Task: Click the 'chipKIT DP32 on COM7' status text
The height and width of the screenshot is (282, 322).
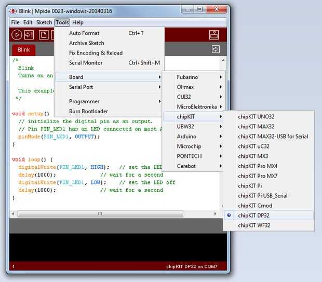Action: coord(192,266)
